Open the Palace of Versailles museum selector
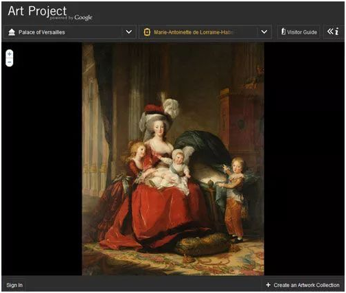Image resolution: width=346 pixels, height=293 pixels. (x=70, y=32)
